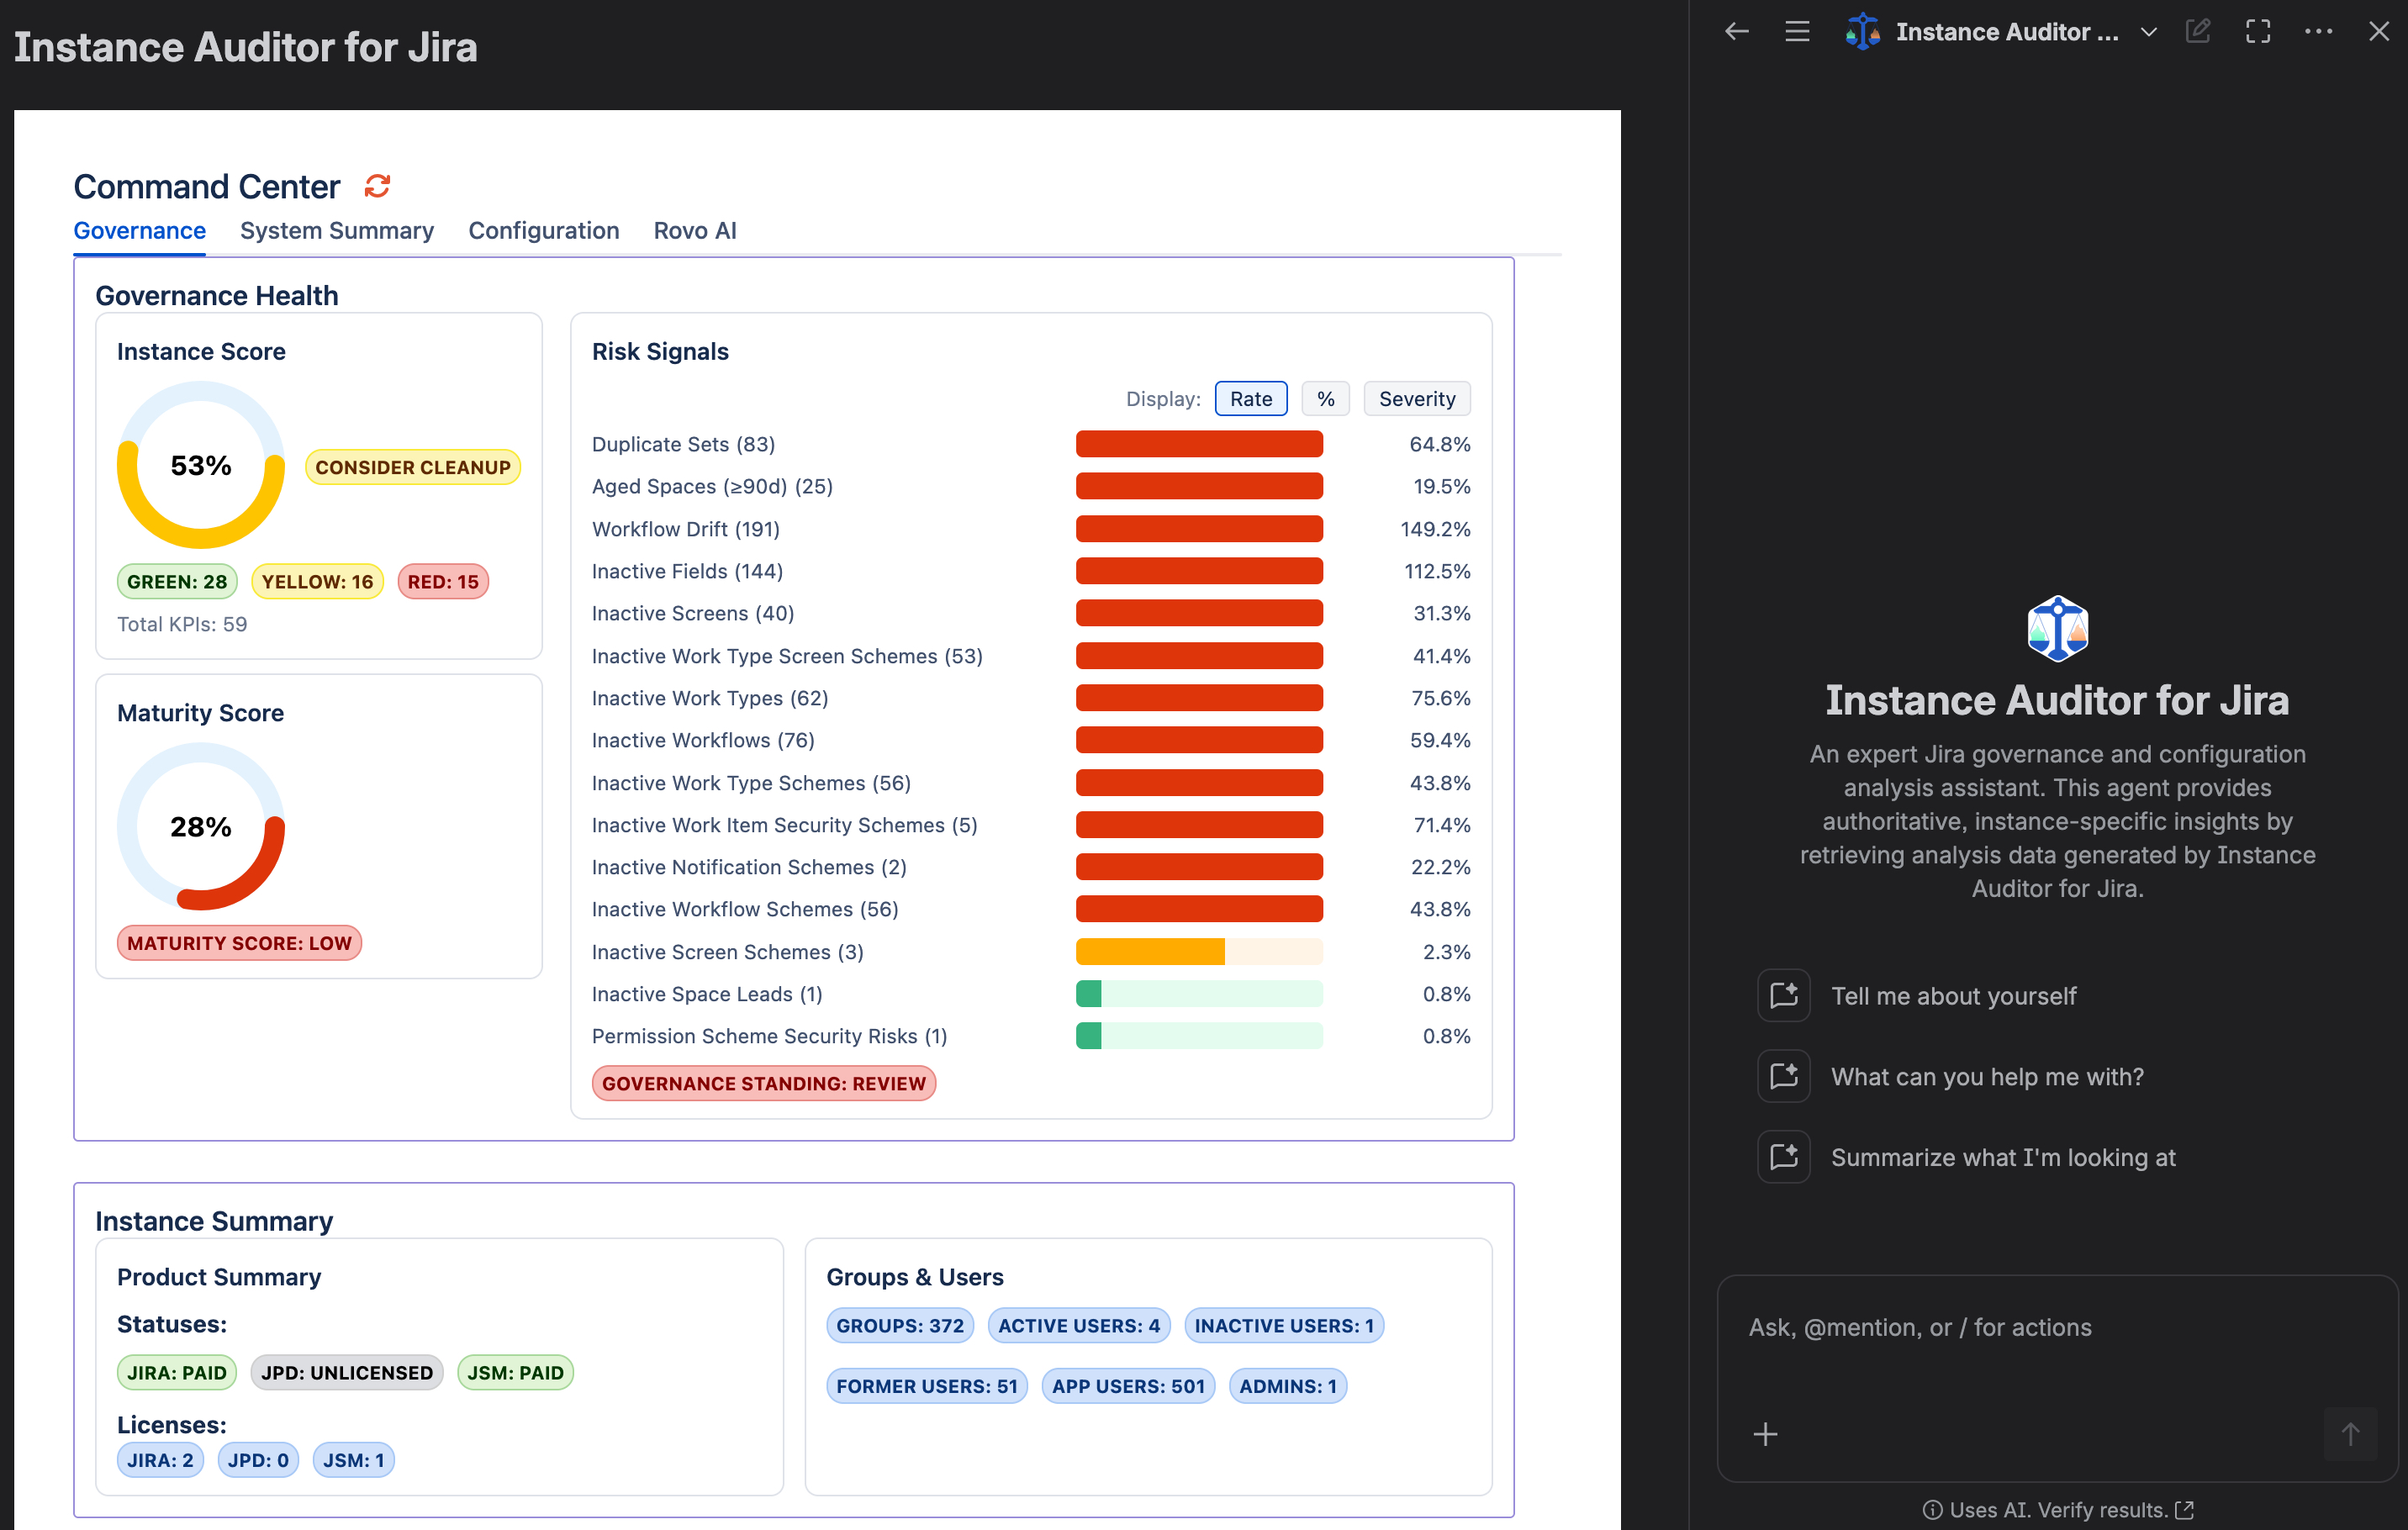The height and width of the screenshot is (1530, 2408).
Task: Click the Instance Score 53% donut gauge
Action: pos(201,465)
